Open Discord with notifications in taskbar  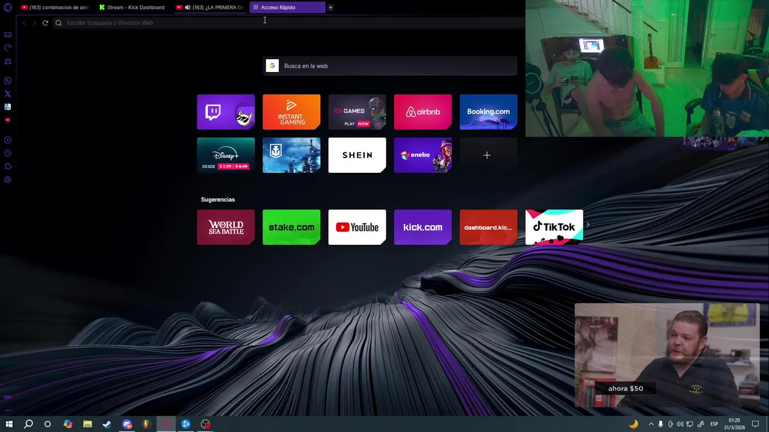[x=127, y=424]
